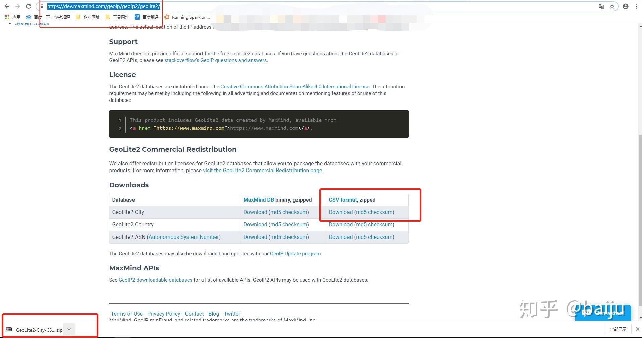View site security via the padlock icon
The height and width of the screenshot is (338, 642).
coord(42,6)
